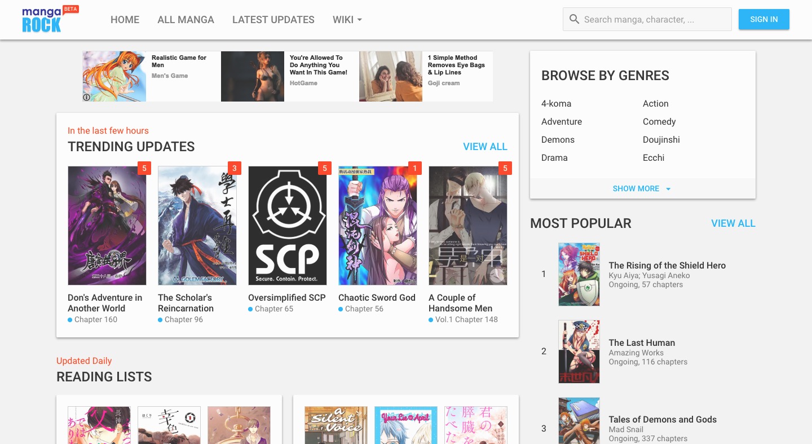This screenshot has height=444, width=812.
Task: Click badge 3 on The Scholar's Reincarnation
Action: (x=235, y=168)
